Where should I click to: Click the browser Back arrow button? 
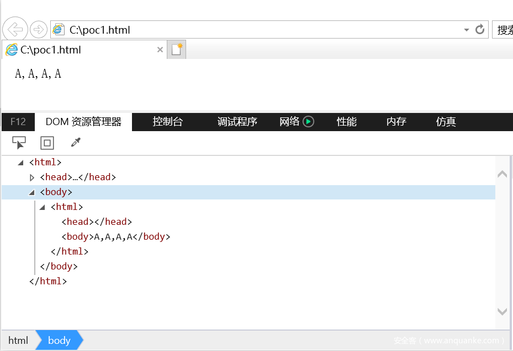click(x=15, y=29)
